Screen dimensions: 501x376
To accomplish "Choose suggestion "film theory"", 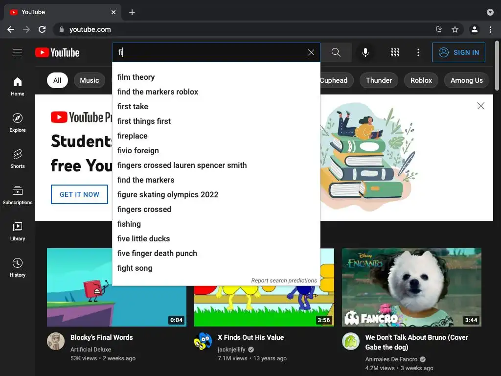I will (x=216, y=77).
